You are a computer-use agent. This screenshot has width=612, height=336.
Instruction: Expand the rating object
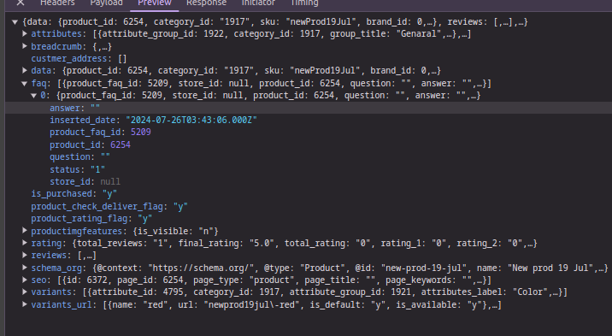point(25,243)
